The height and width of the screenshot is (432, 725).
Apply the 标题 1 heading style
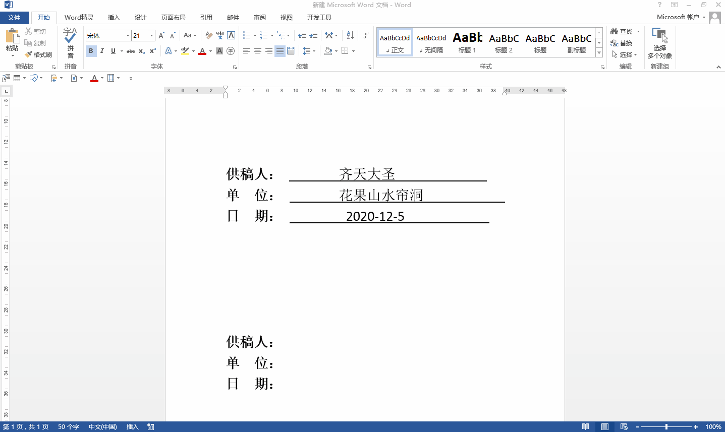coord(467,42)
